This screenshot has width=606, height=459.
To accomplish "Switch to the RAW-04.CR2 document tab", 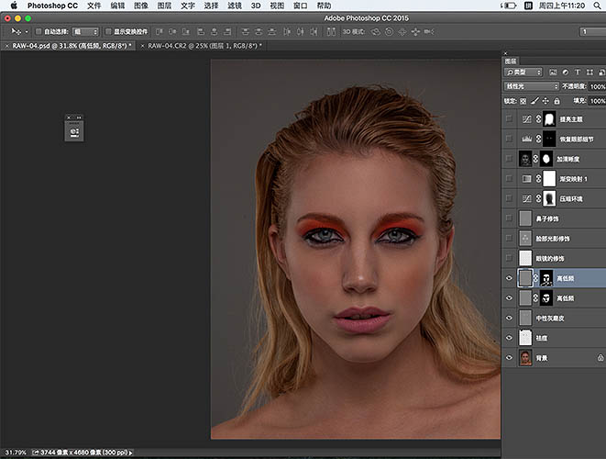I will coord(204,45).
